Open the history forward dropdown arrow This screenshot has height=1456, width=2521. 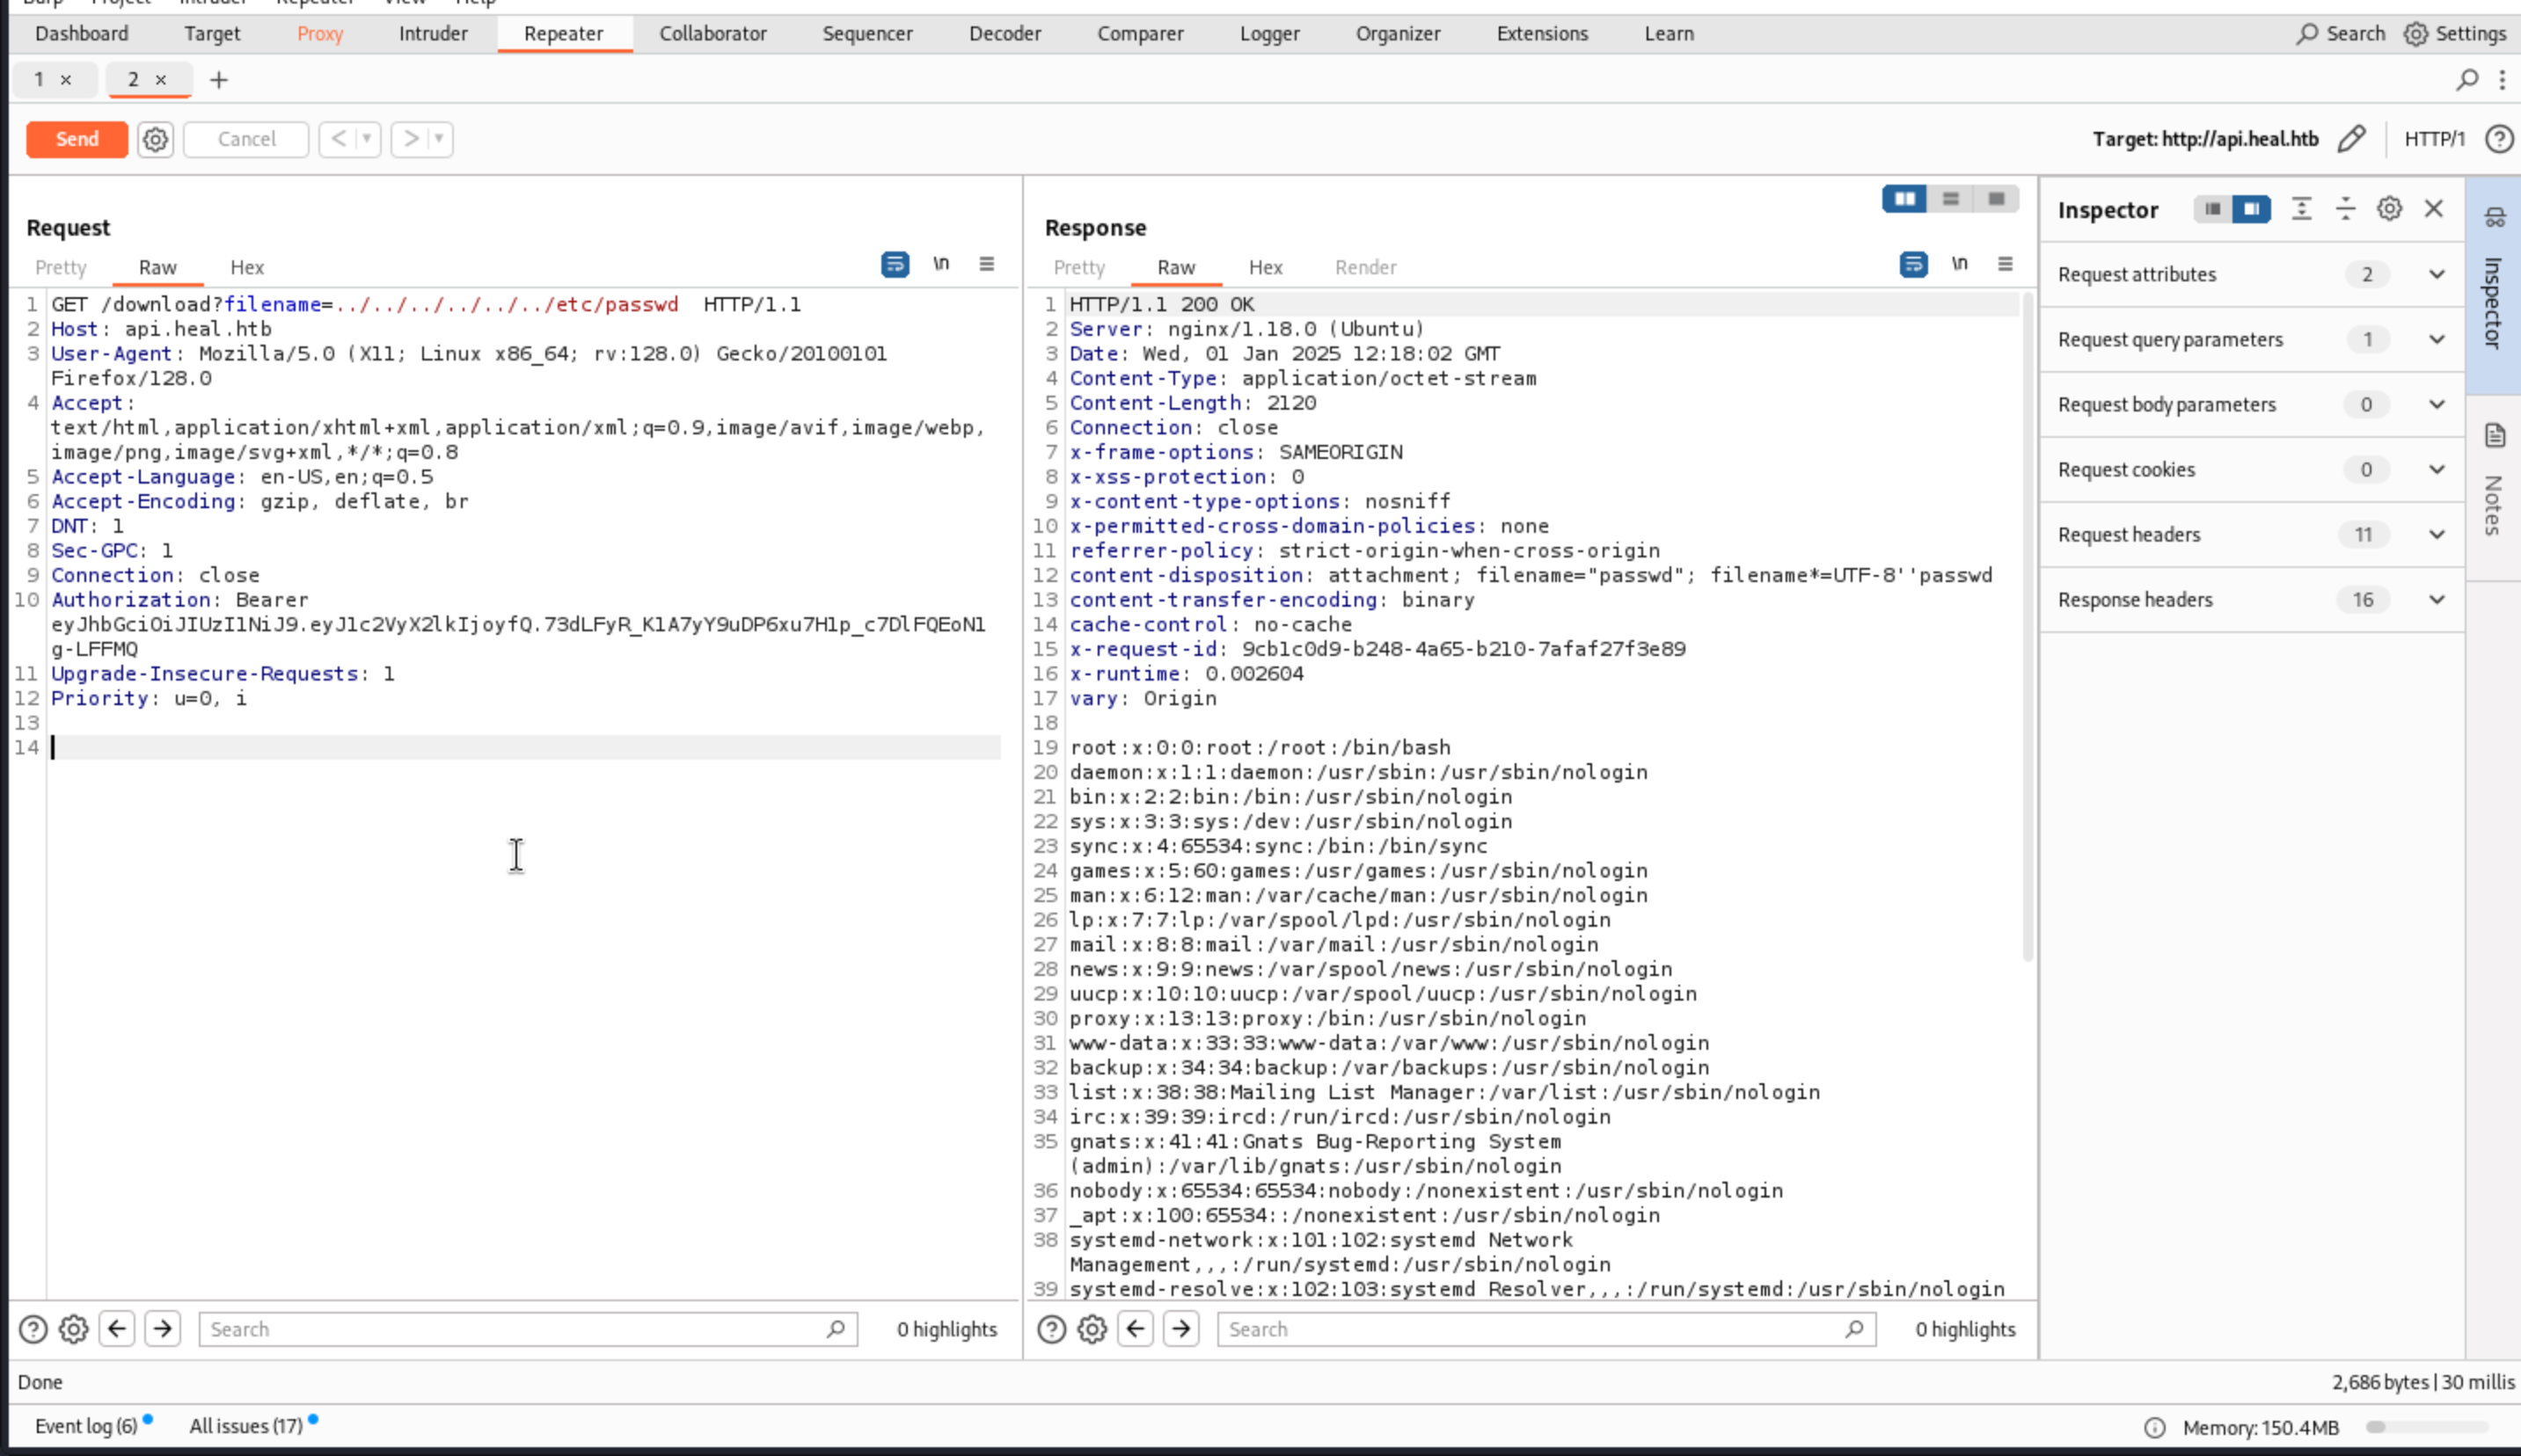click(438, 139)
